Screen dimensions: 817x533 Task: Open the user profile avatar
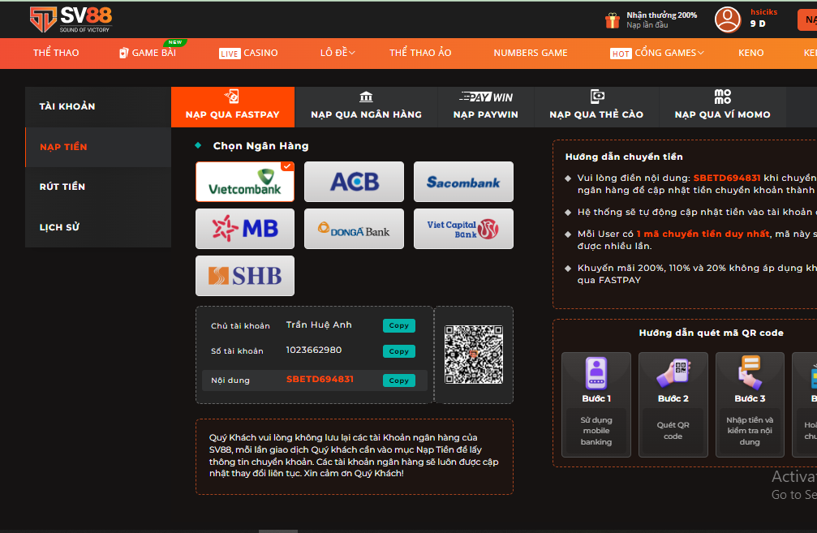pos(728,19)
